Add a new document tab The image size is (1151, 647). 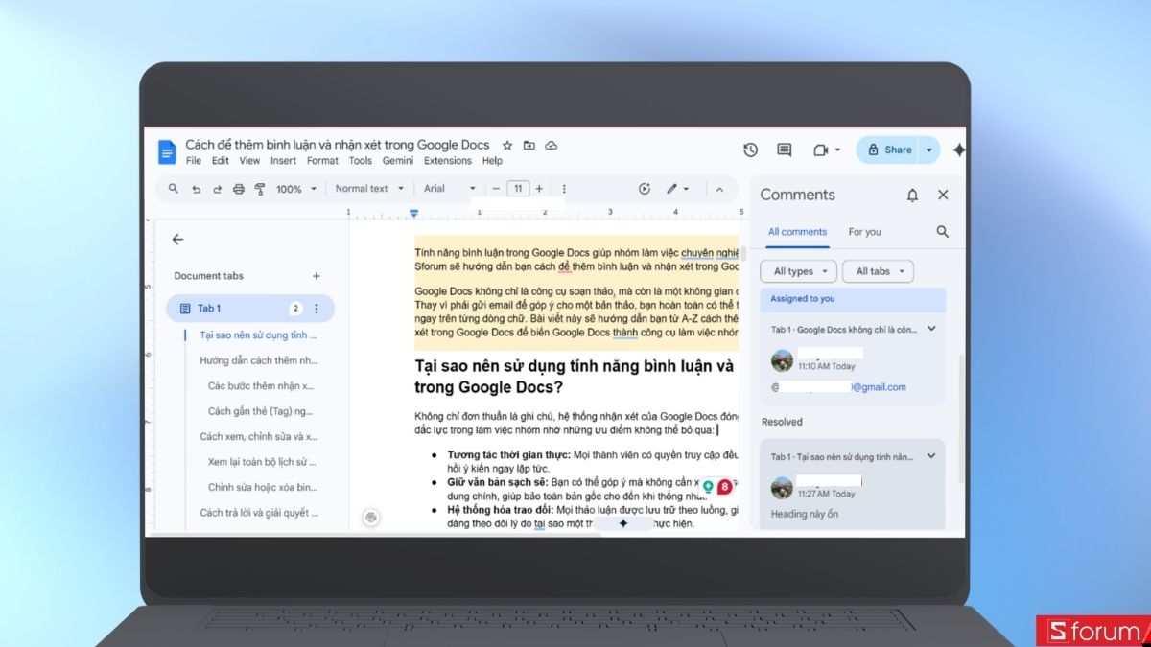[317, 276]
